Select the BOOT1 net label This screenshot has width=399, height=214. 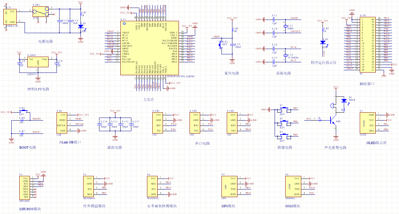37,132
